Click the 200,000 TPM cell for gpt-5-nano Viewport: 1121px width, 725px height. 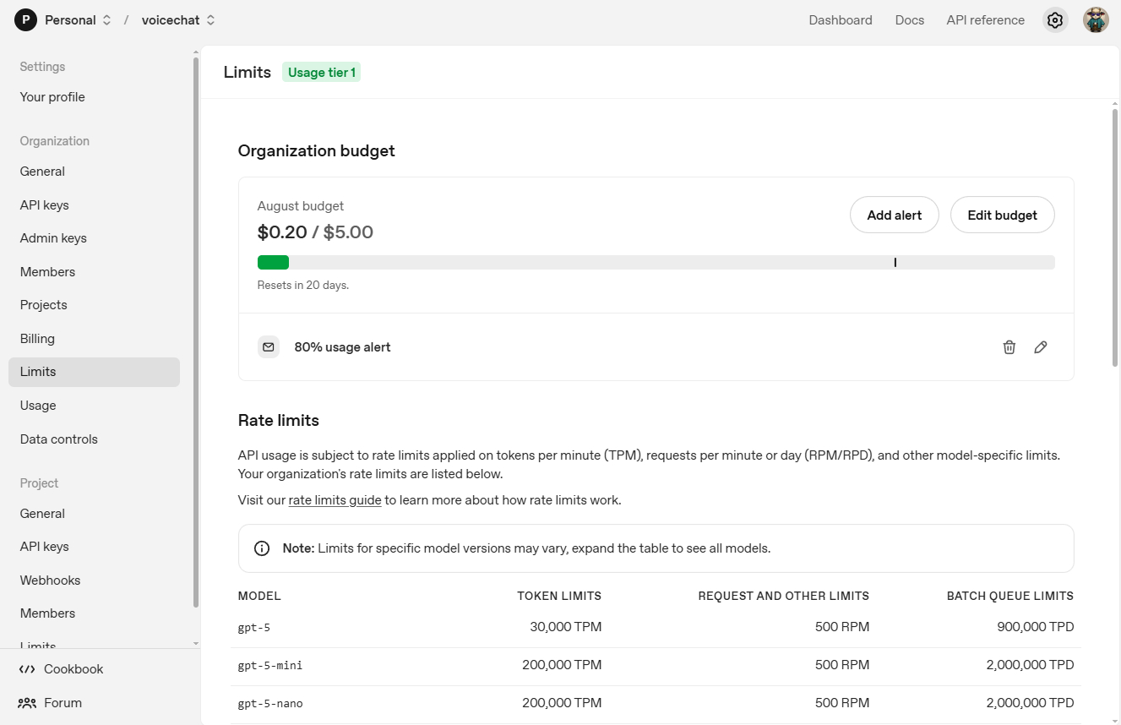pos(562,703)
